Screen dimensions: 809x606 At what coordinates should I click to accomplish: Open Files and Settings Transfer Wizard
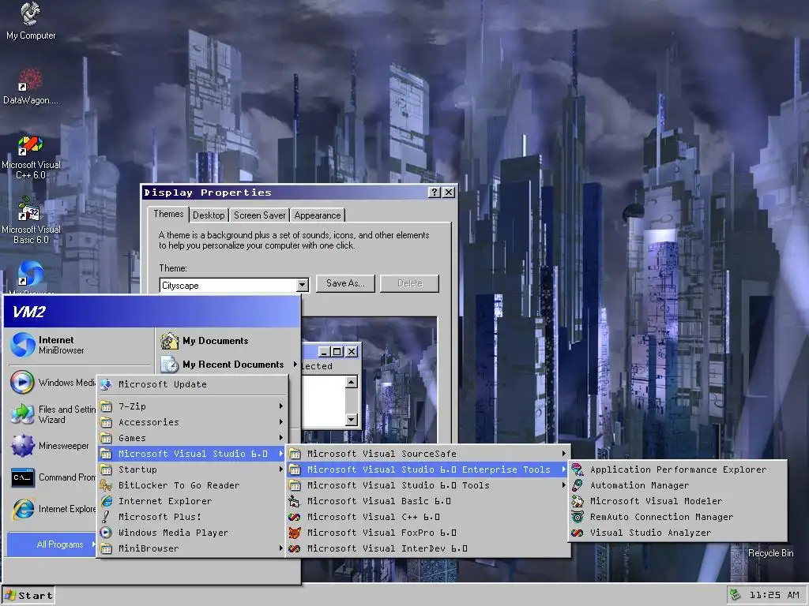53,414
